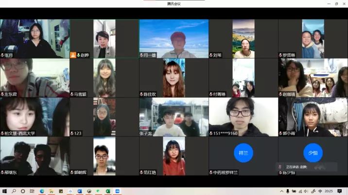Open the Windows notification center
Viewport: 348px width, 195px height.
(340, 191)
